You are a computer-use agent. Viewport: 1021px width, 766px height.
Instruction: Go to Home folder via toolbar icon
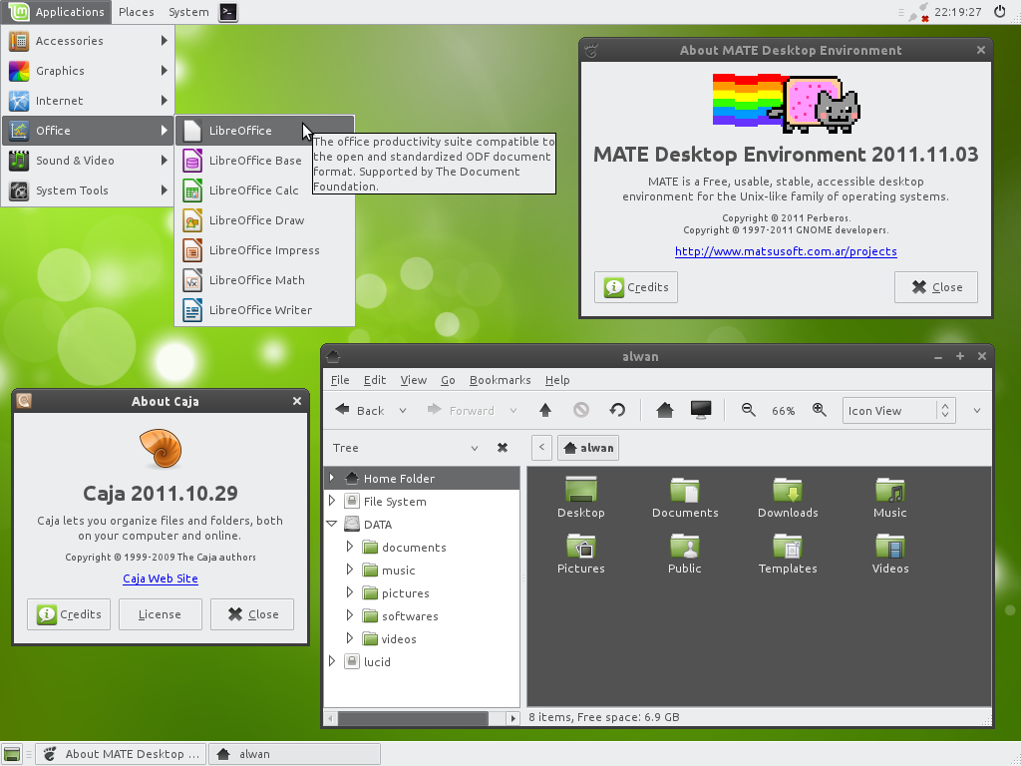pos(665,410)
